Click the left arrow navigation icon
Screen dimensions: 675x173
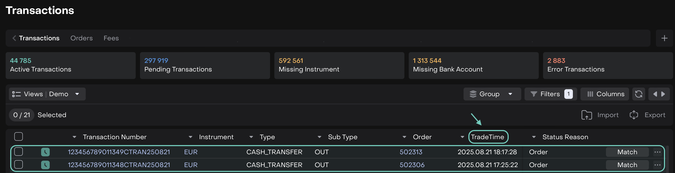click(655, 94)
